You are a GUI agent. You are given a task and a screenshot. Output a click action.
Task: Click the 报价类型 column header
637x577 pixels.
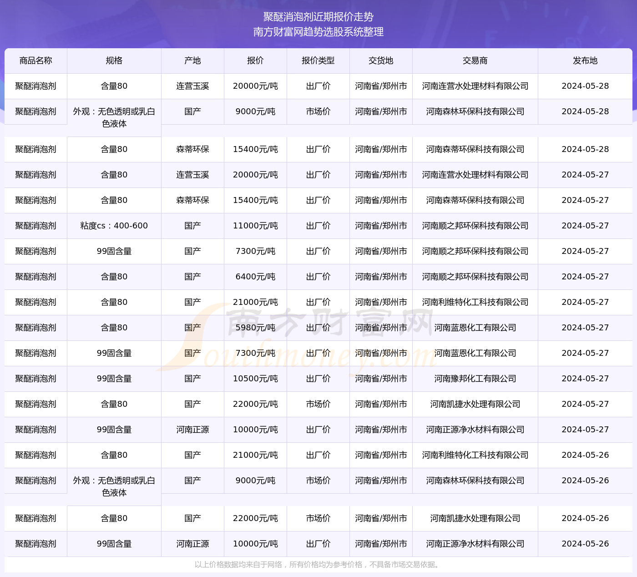(x=318, y=61)
